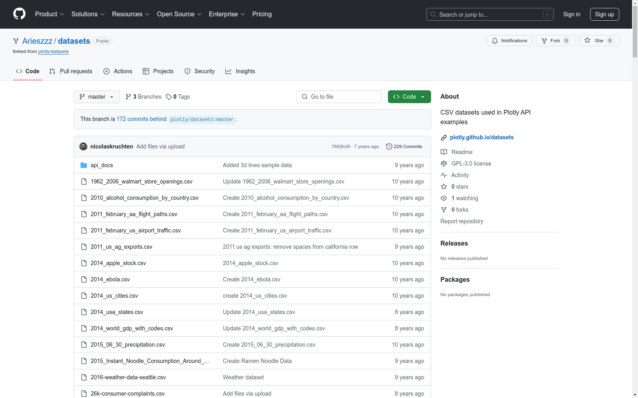The image size is (638, 398).
Task: Open the Arieszzz profile link
Action: coord(37,41)
